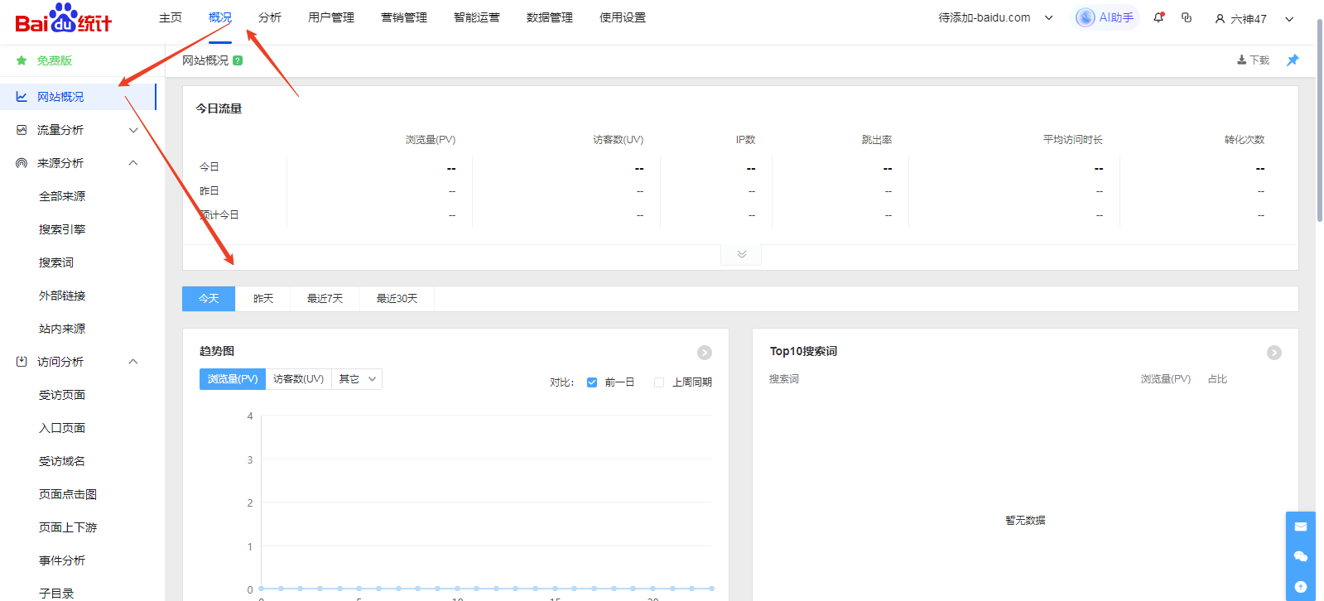Expand the 今日流量 table with the double chevron
This screenshot has width=1324, height=601.
coord(742,254)
